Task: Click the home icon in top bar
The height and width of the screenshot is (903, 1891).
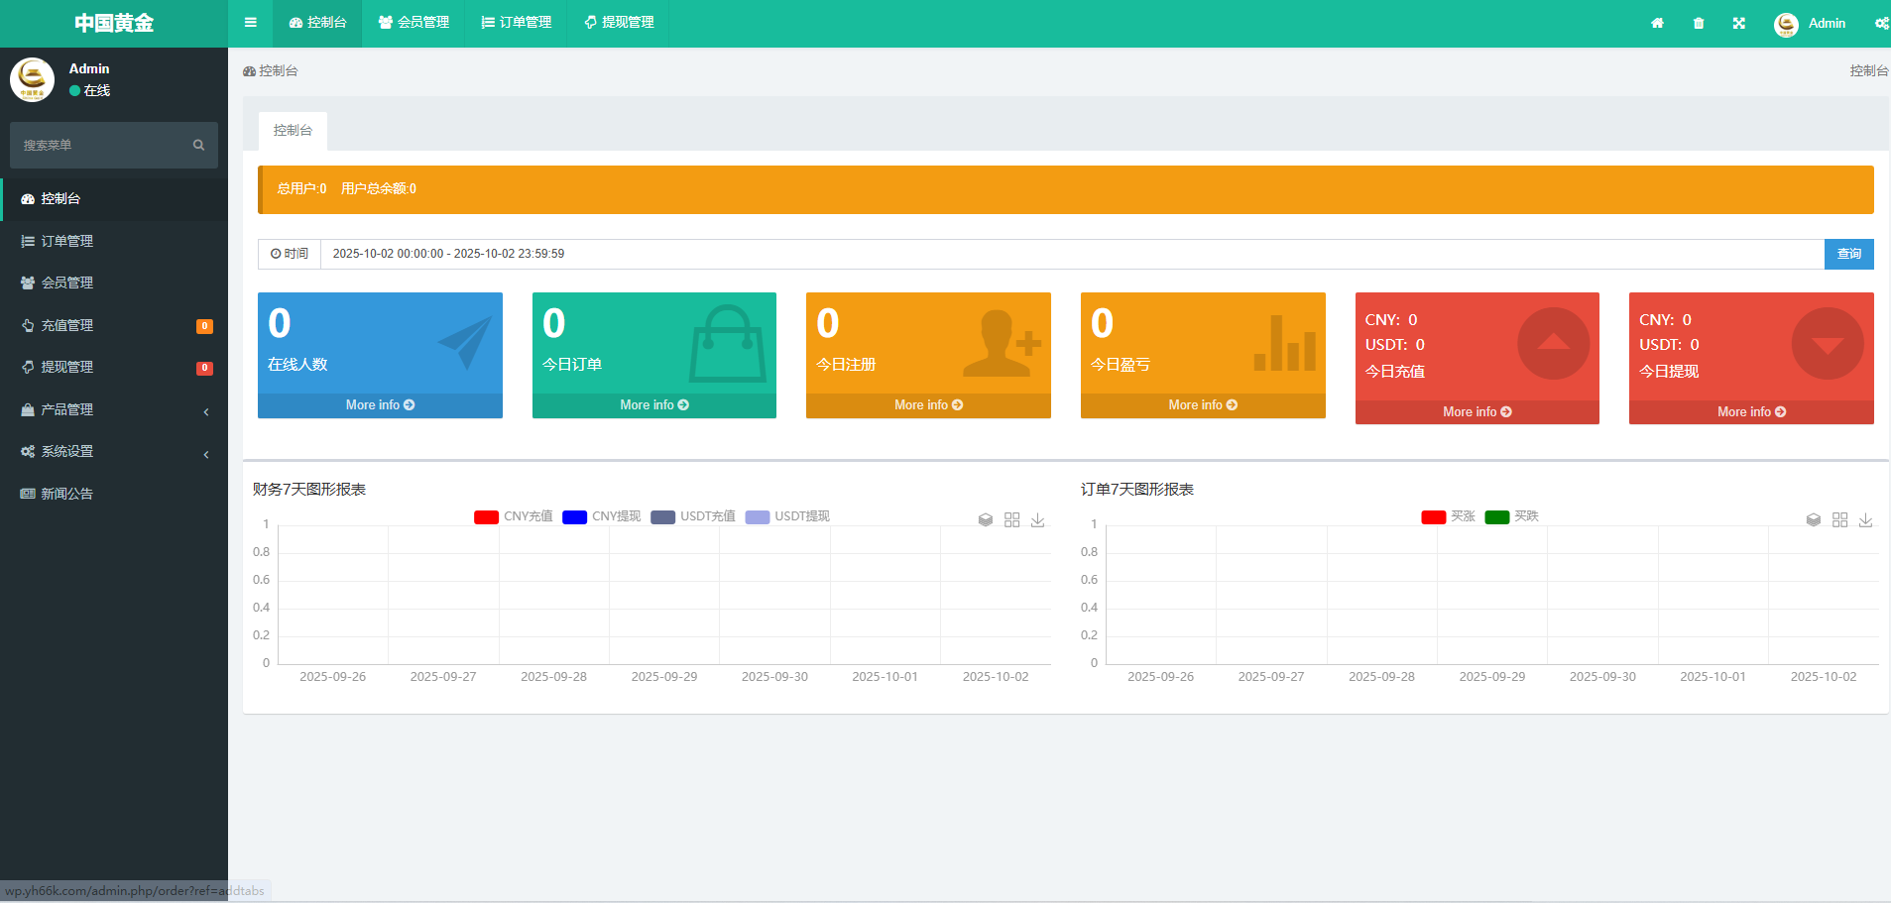Action: (x=1657, y=23)
